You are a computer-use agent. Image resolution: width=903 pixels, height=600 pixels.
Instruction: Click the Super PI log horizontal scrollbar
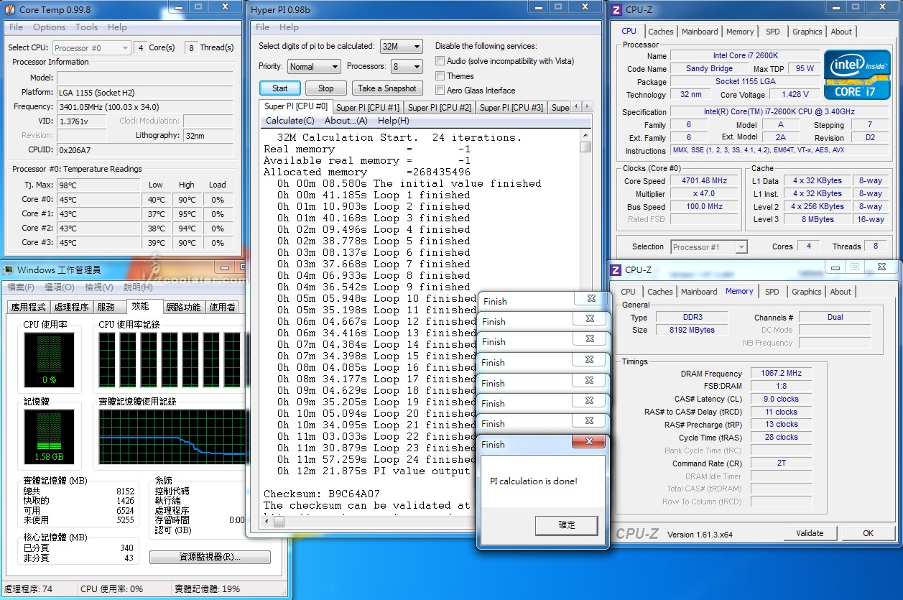pyautogui.click(x=370, y=522)
